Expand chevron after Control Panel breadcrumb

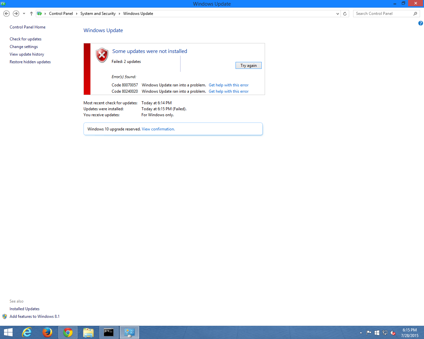[77, 14]
